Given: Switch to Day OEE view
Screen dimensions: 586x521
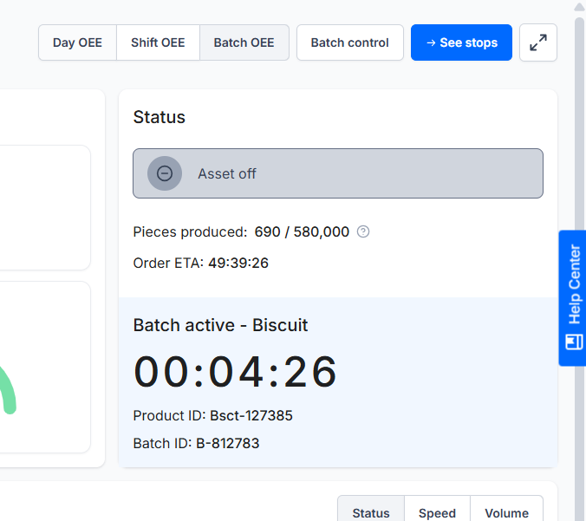Looking at the screenshot, I should pos(77,42).
